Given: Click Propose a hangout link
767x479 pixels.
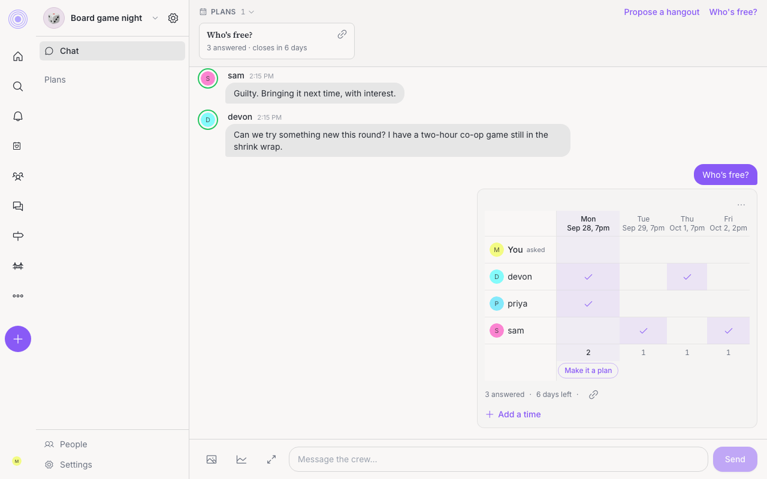Looking at the screenshot, I should coord(662,12).
